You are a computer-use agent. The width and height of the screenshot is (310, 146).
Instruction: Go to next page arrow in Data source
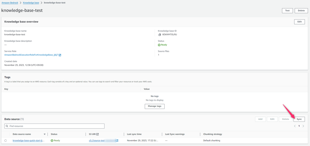coord(303,126)
